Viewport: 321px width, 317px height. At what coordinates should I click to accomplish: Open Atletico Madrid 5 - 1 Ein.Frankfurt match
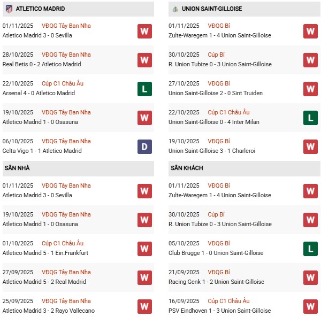(45, 253)
